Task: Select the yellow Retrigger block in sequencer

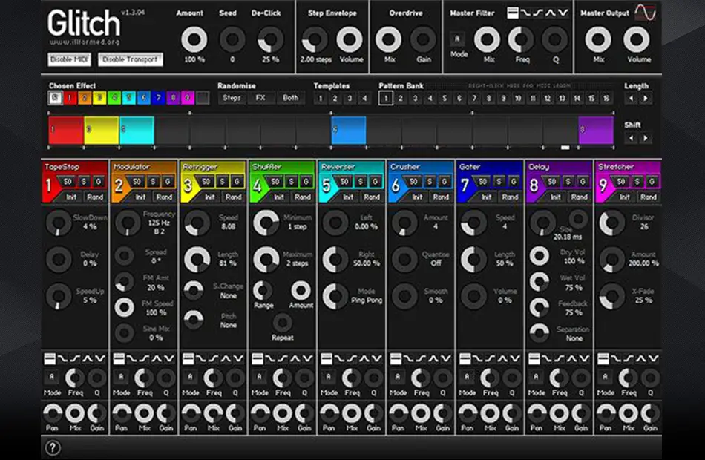Action: pos(102,131)
